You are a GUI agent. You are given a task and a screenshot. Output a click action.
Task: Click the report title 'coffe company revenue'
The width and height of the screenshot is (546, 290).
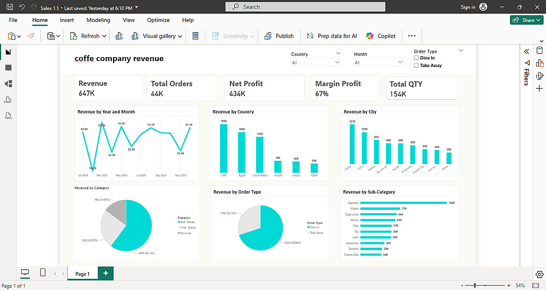tap(119, 58)
